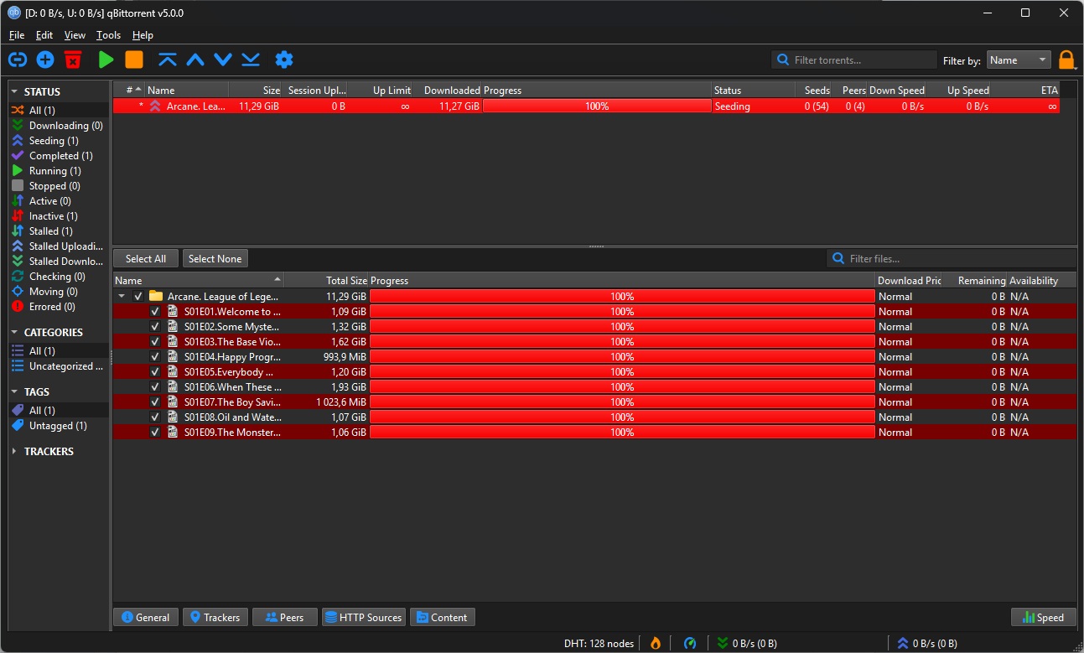Click the orange lock UI icon
Image resolution: width=1084 pixels, height=653 pixels.
point(1066,60)
